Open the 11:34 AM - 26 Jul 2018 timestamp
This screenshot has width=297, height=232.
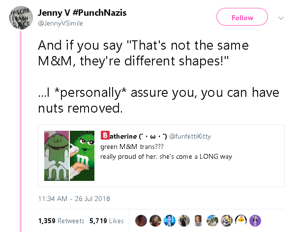pyautogui.click(x=74, y=199)
